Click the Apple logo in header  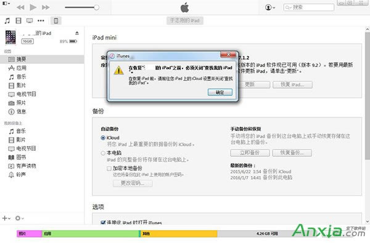pos(185,7)
